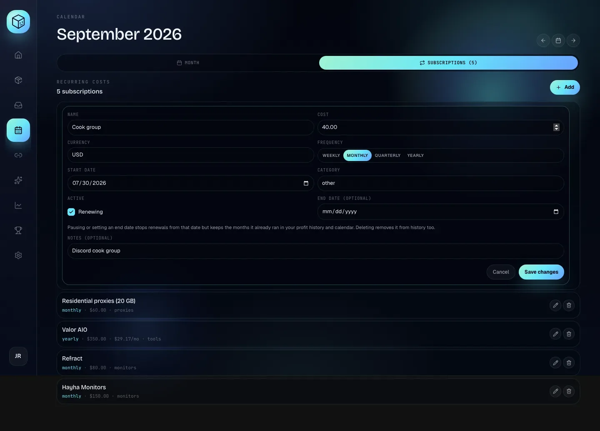Click Cancel in the edit form
Image resolution: width=600 pixels, height=431 pixels.
coord(501,272)
